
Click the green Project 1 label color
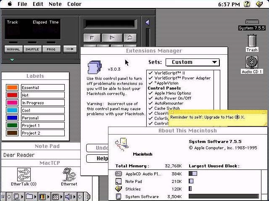tap(12, 125)
